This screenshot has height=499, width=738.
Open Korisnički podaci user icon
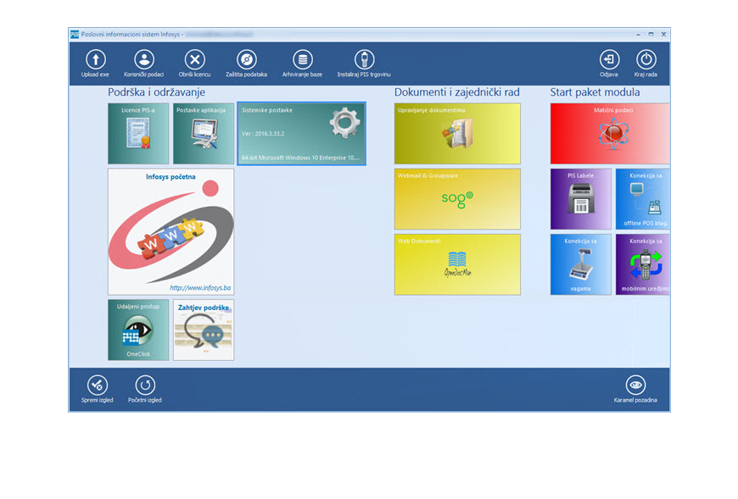[x=144, y=59]
